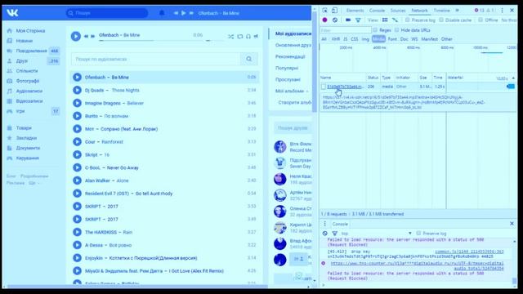
Task: Play Alan Walker – Alone
Action: (x=77, y=180)
